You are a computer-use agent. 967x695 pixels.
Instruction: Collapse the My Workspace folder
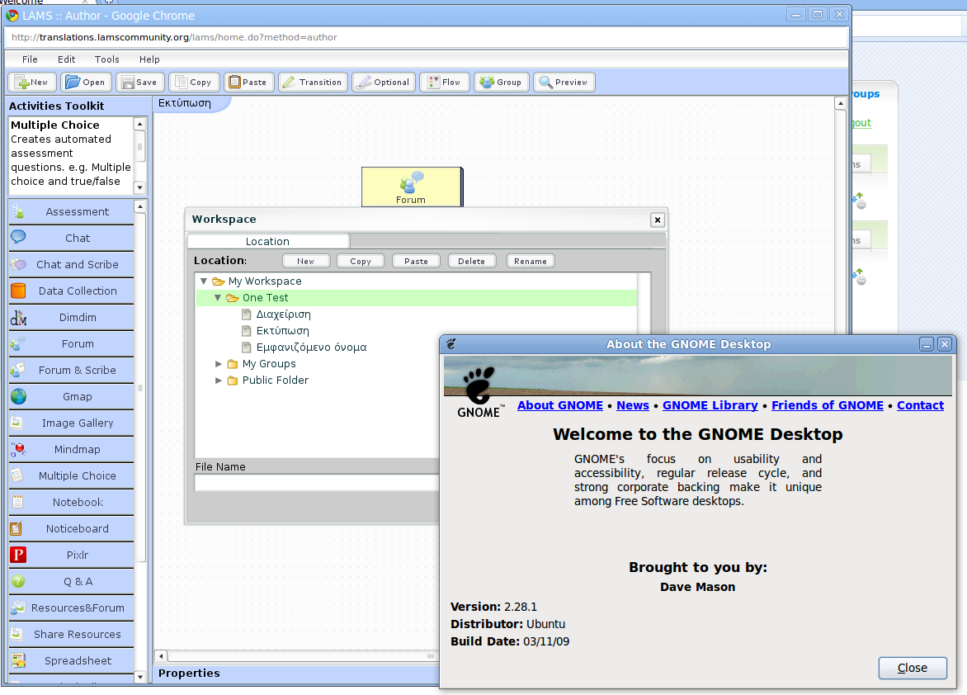click(x=204, y=281)
